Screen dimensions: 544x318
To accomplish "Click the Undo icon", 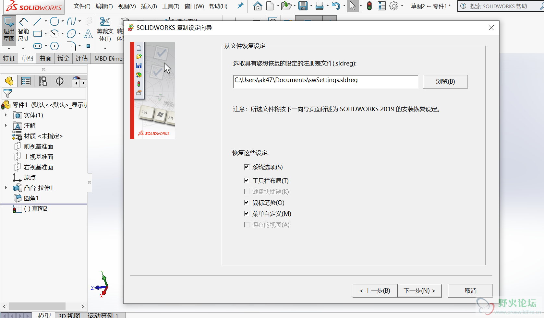I will pyautogui.click(x=336, y=6).
